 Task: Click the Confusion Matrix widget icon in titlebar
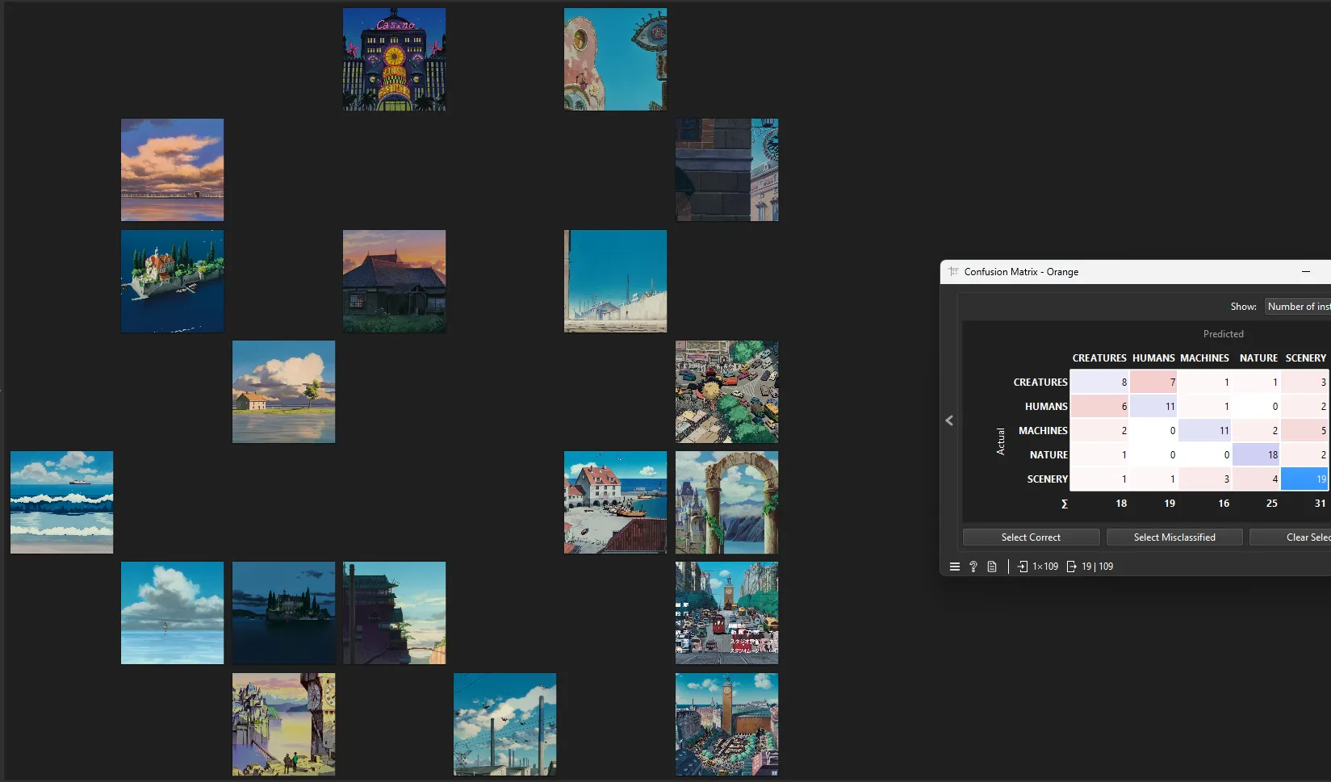(952, 272)
